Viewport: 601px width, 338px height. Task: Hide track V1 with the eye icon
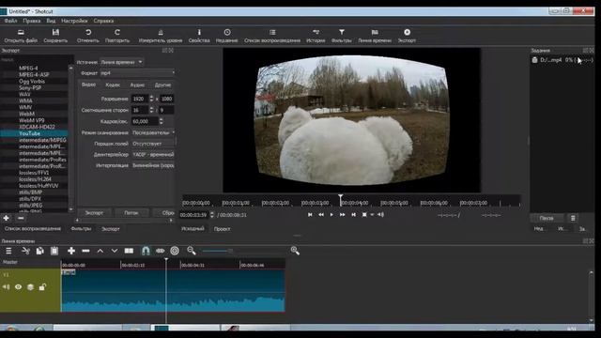pos(18,287)
